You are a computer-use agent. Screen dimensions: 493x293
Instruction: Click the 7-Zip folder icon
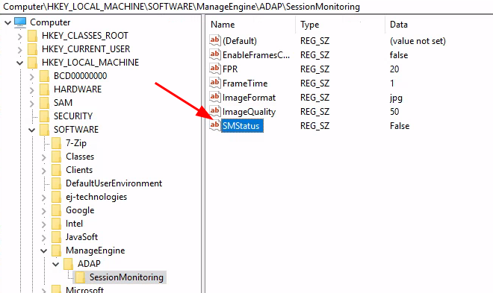click(56, 143)
